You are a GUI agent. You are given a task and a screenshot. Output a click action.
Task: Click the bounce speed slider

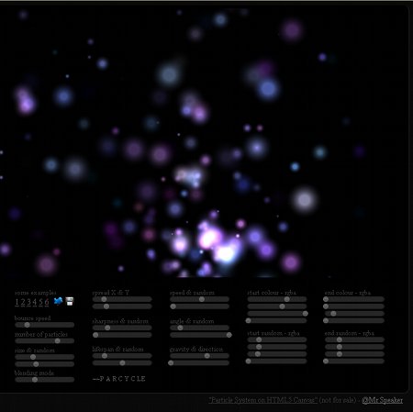coord(45,325)
